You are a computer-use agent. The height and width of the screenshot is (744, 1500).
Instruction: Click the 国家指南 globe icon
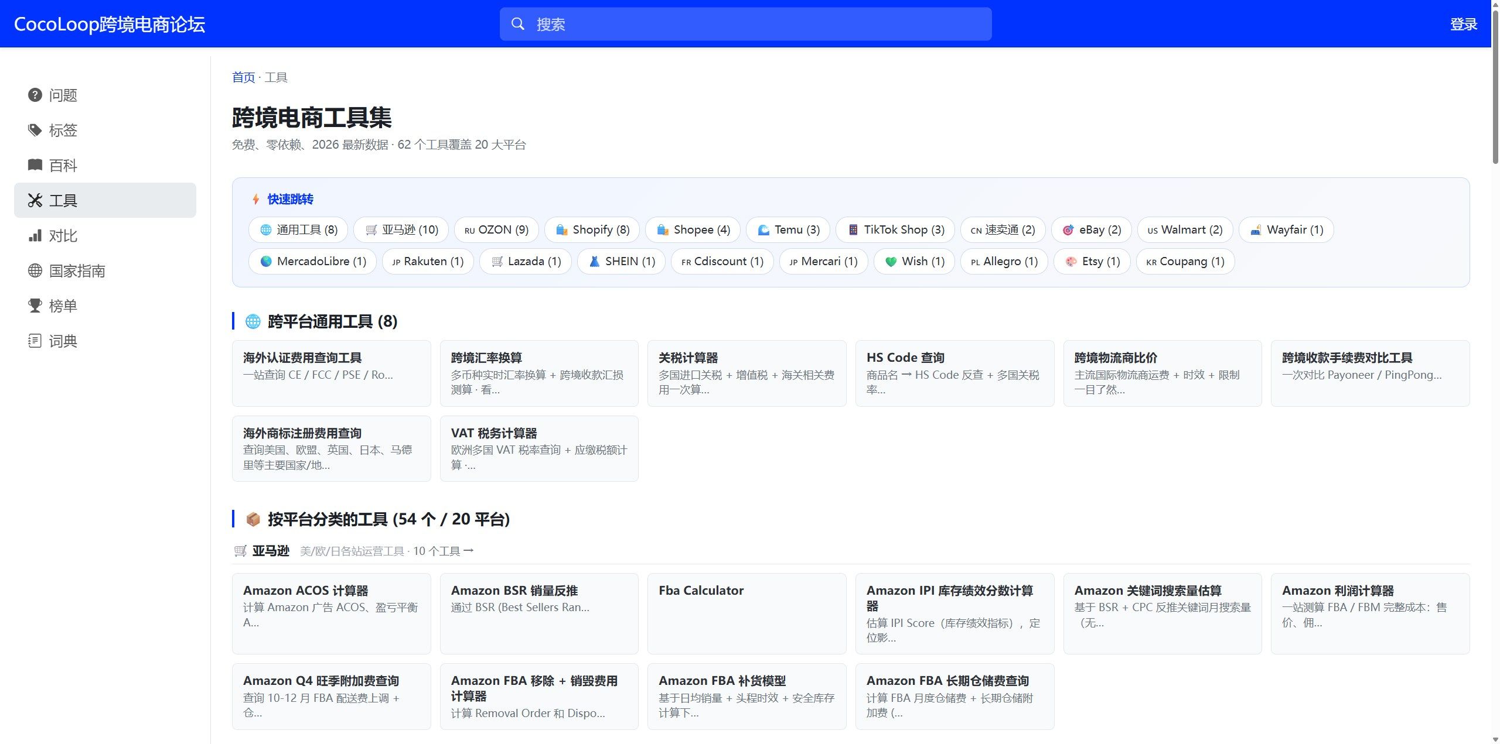click(x=35, y=270)
